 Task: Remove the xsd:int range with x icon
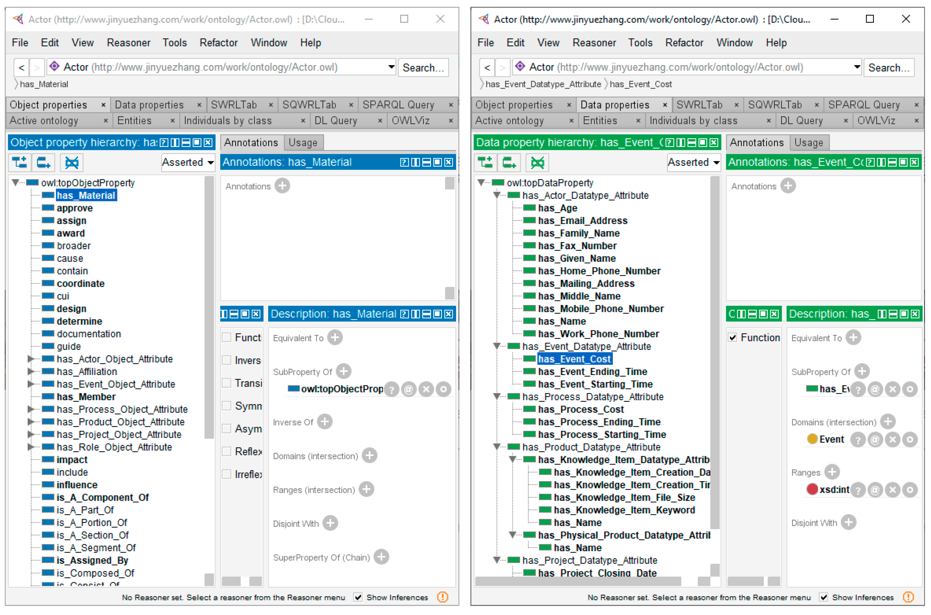pyautogui.click(x=893, y=490)
